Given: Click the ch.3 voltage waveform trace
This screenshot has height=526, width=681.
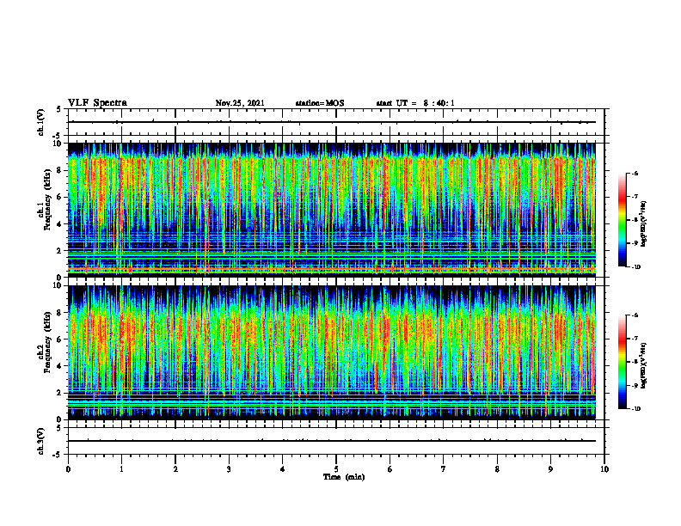Looking at the screenshot, I should [331, 441].
